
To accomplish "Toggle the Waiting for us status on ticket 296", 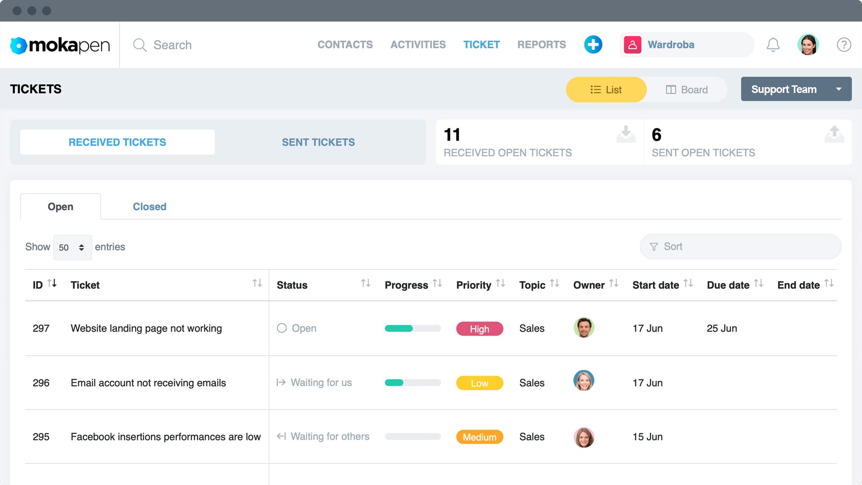I will [x=315, y=383].
